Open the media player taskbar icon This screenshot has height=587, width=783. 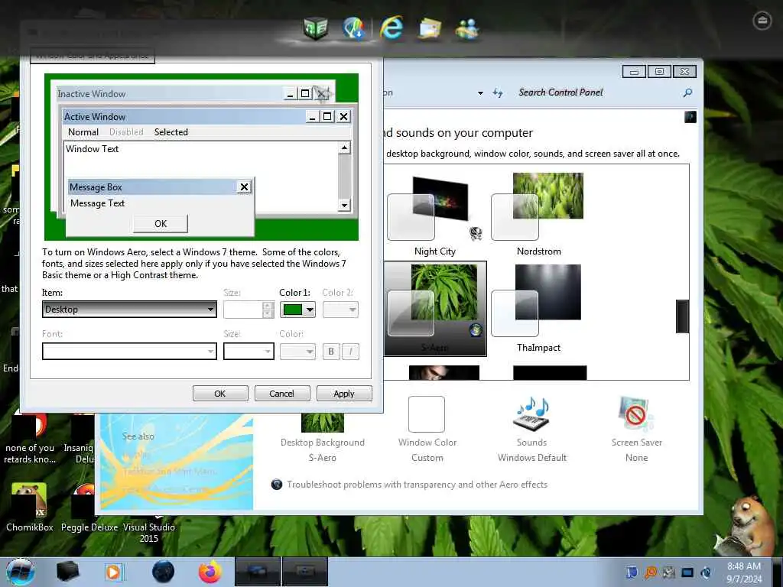pos(114,572)
